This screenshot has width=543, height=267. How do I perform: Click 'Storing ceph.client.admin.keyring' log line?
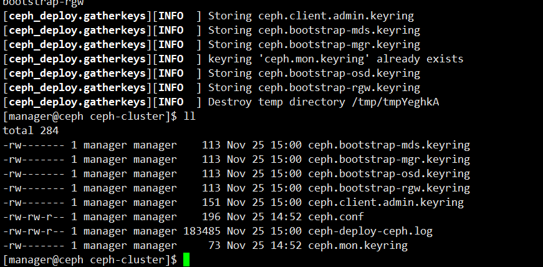pos(311,16)
